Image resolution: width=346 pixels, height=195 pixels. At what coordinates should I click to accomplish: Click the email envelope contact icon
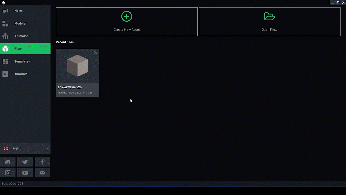[x=42, y=173]
